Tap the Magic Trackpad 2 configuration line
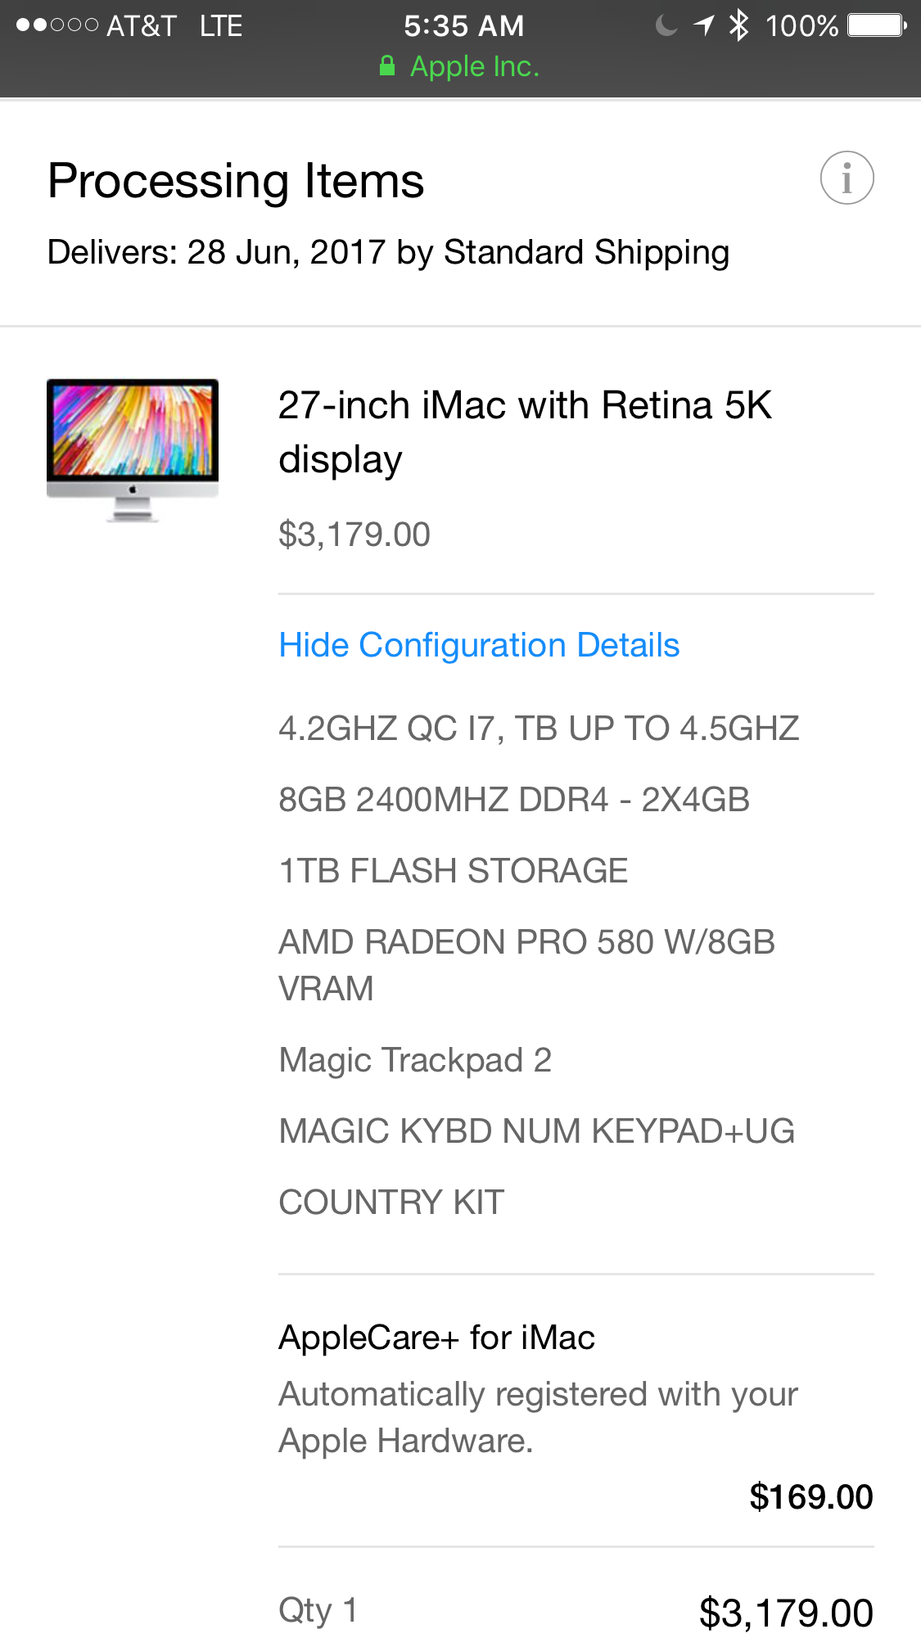Image resolution: width=921 pixels, height=1638 pixels. coord(415,1060)
